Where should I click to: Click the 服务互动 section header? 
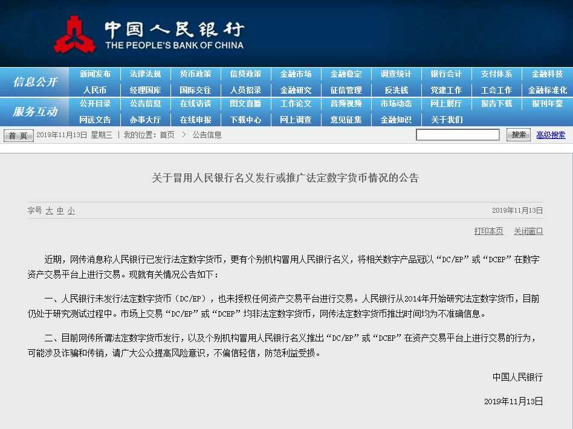35,111
